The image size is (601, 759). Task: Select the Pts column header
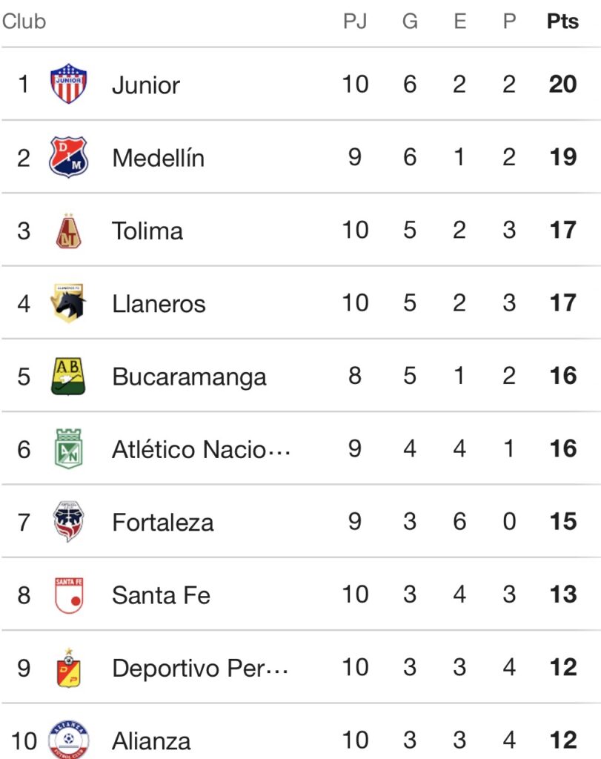click(562, 21)
